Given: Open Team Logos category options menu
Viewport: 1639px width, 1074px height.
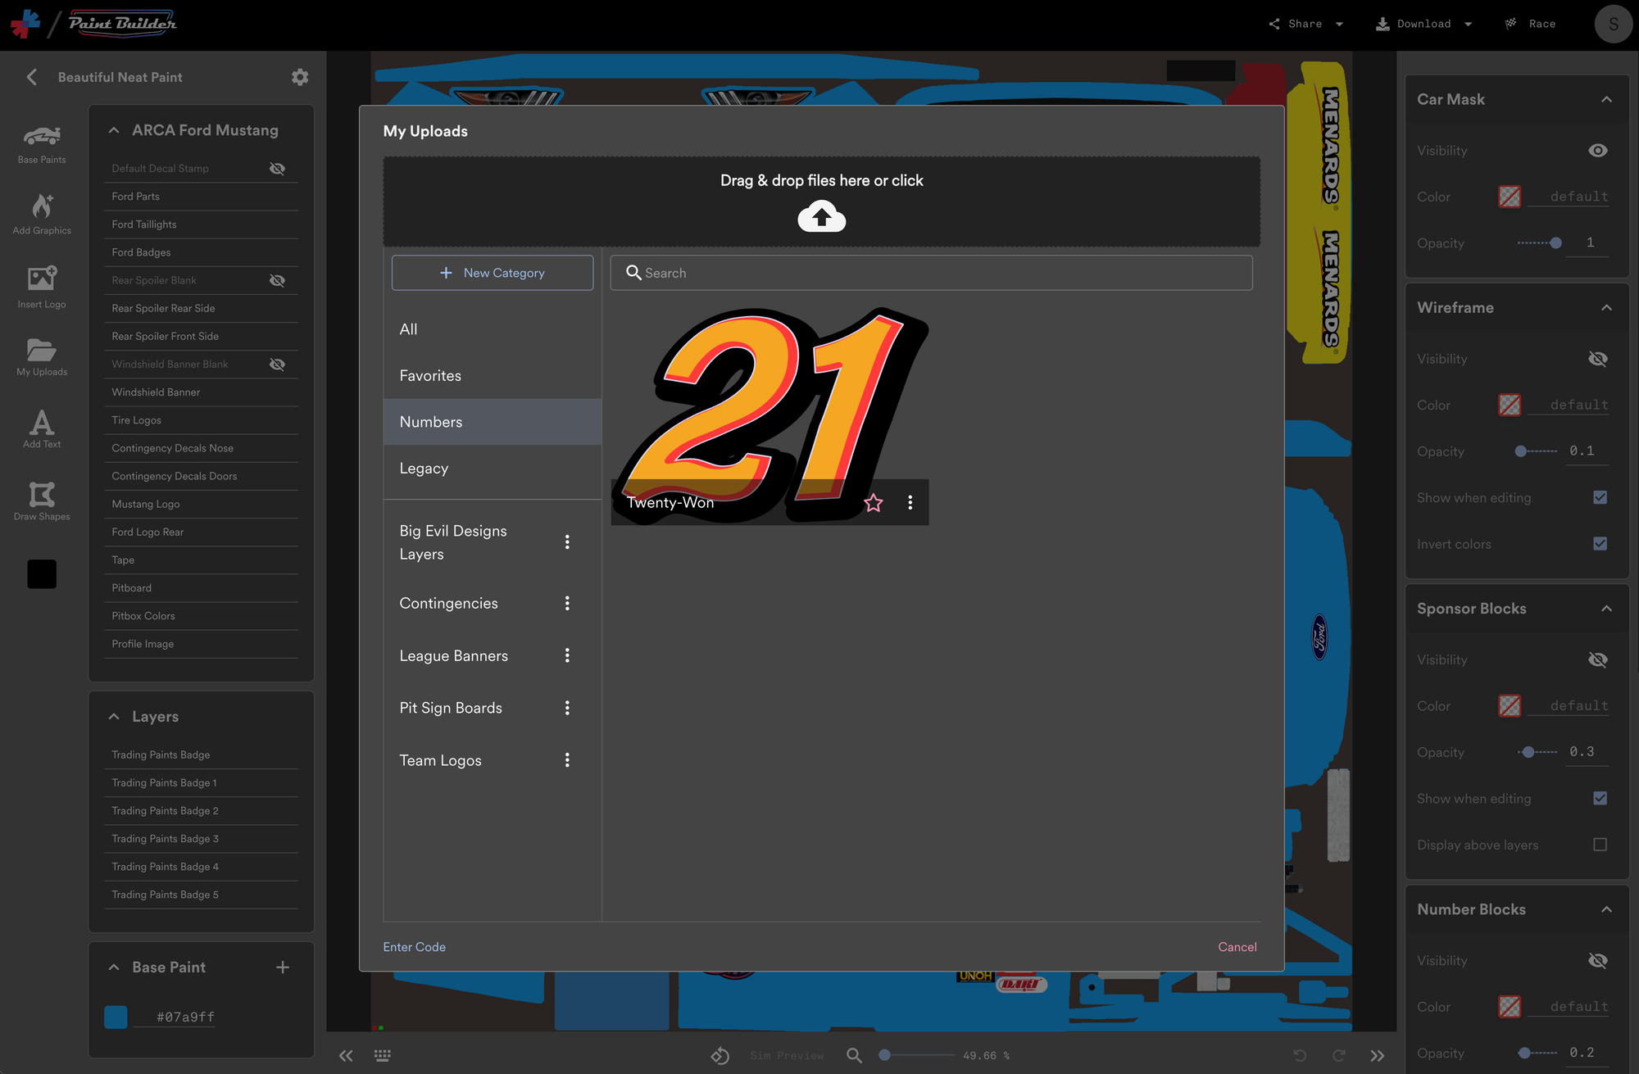Looking at the screenshot, I should coord(567,760).
